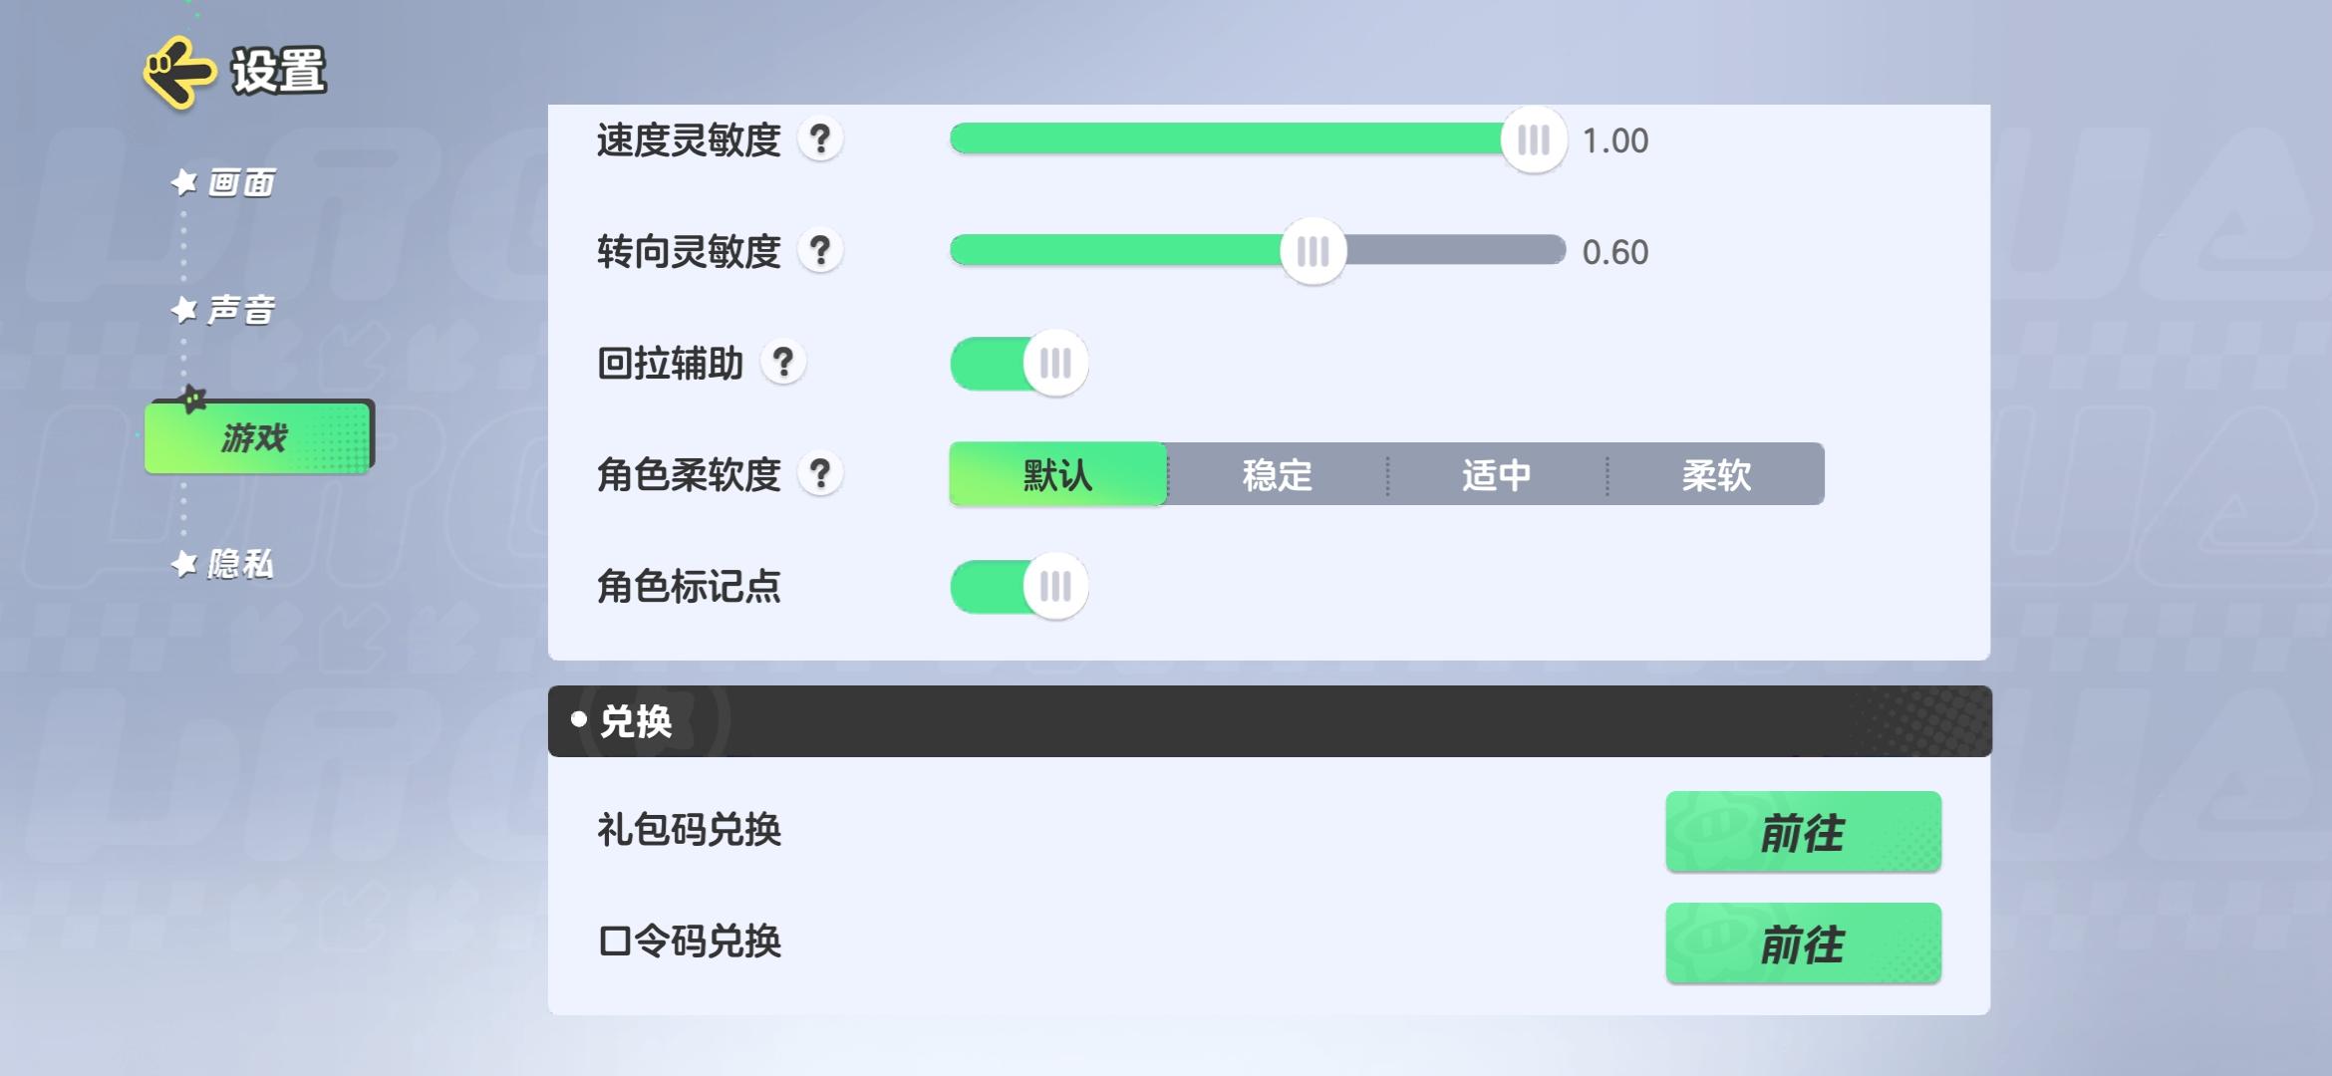Select the 游戏 settings tab
The width and height of the screenshot is (2332, 1076).
[257, 437]
